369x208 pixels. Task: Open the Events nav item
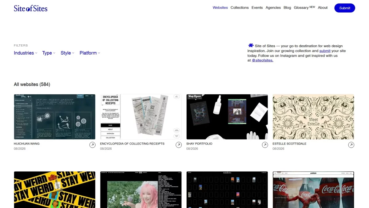click(257, 8)
